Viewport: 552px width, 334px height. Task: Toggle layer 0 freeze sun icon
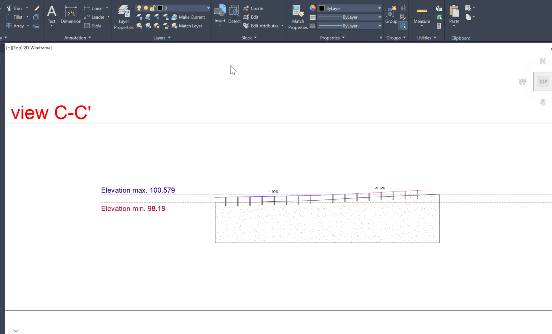[x=146, y=8]
